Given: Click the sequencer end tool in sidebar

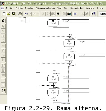Looking at the screenshot, I should tap(3, 40).
